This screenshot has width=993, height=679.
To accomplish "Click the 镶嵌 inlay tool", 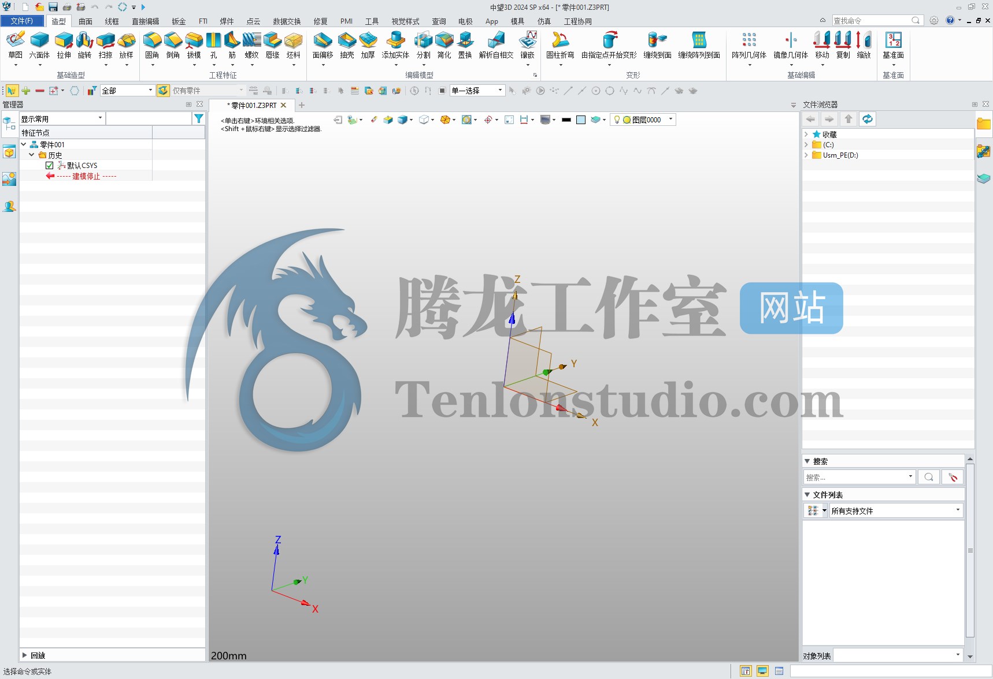I will click(527, 45).
